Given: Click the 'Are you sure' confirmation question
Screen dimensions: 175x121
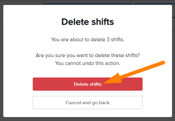Looking at the screenshot, I should point(88,55).
